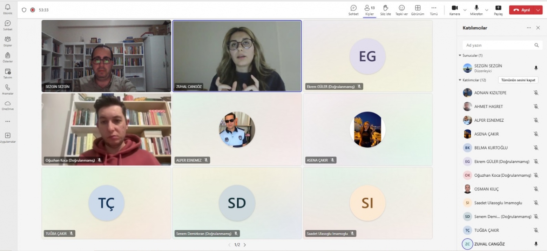Open Sohbet in the left sidebar

(x=8, y=25)
